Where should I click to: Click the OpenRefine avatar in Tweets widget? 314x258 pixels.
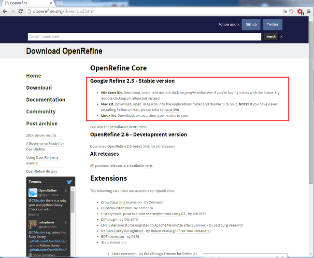(x=33, y=192)
